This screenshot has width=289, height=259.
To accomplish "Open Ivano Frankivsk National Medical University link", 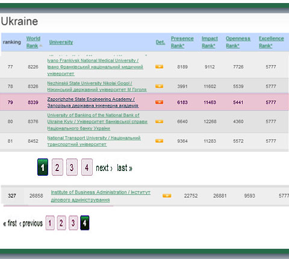I will [x=95, y=67].
